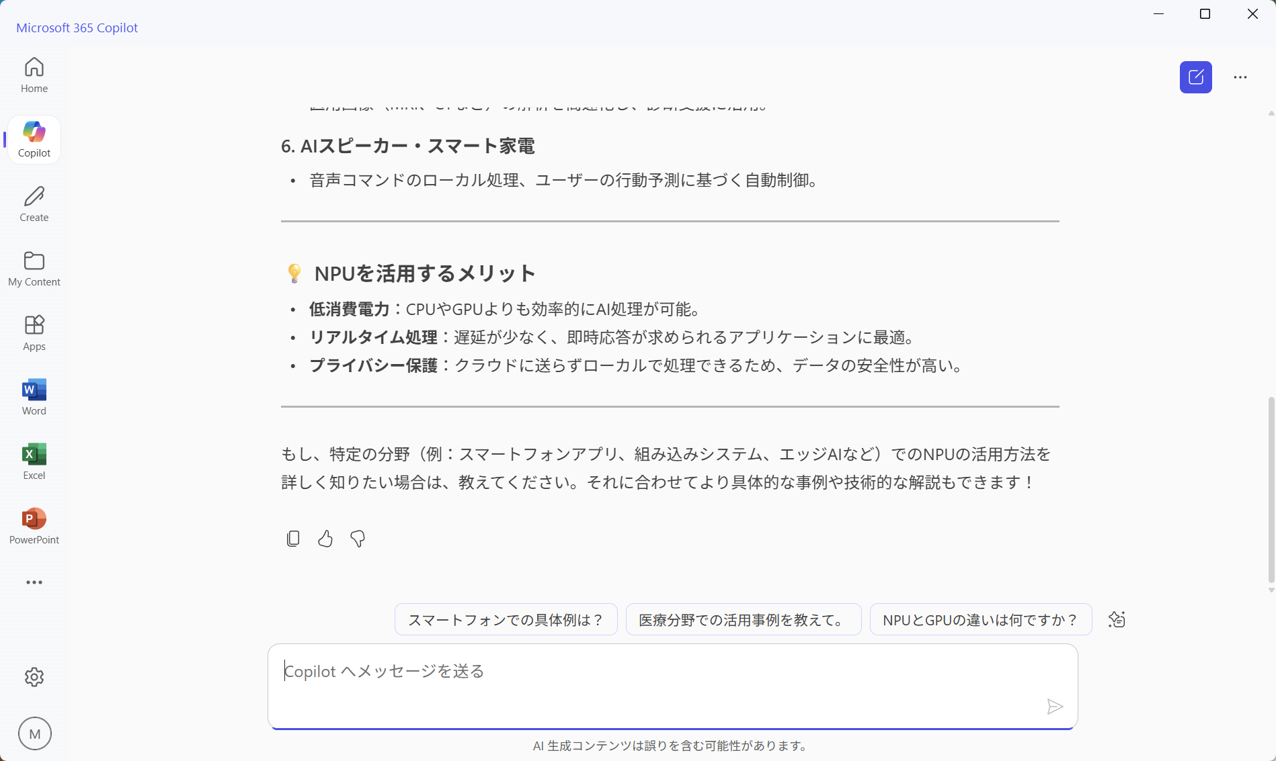The image size is (1276, 761).
Task: Expand more apps in the sidebar
Action: pos(34,582)
